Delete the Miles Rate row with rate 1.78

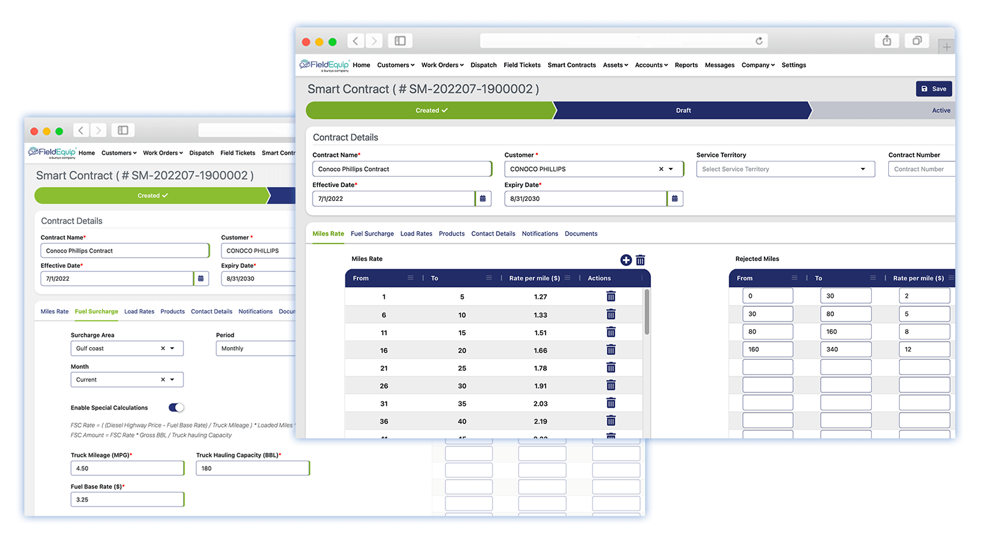point(611,368)
